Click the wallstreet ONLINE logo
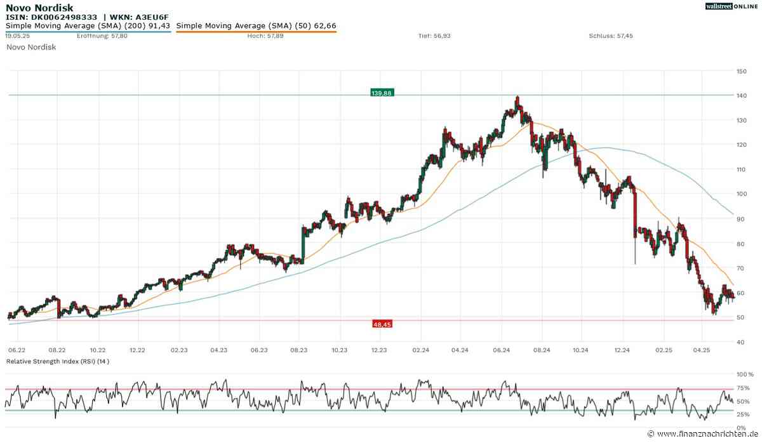Viewport: 762px width, 443px height. click(x=732, y=6)
